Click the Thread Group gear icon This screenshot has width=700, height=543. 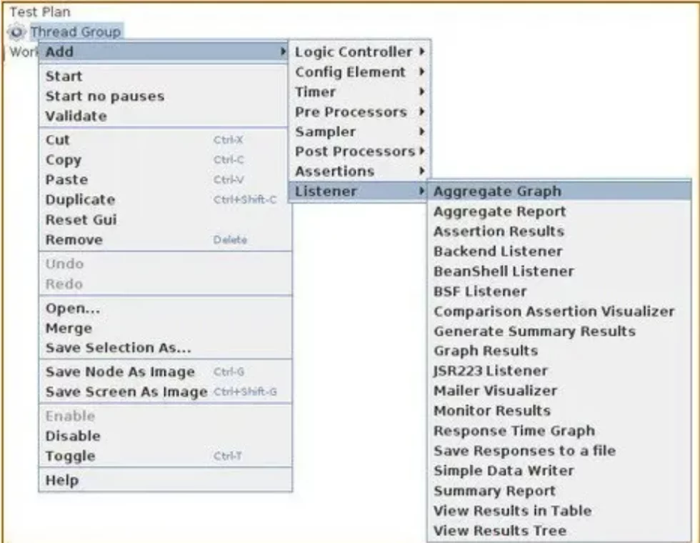(16, 32)
